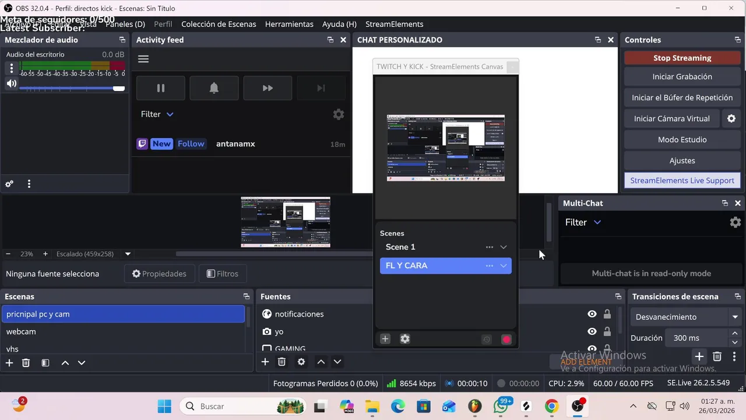Zoom in the preview with plus

[45, 254]
